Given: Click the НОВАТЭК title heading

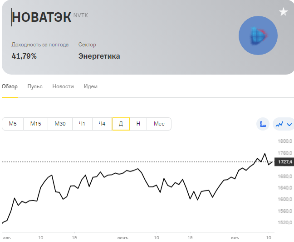Looking at the screenshot, I should tap(41, 17).
